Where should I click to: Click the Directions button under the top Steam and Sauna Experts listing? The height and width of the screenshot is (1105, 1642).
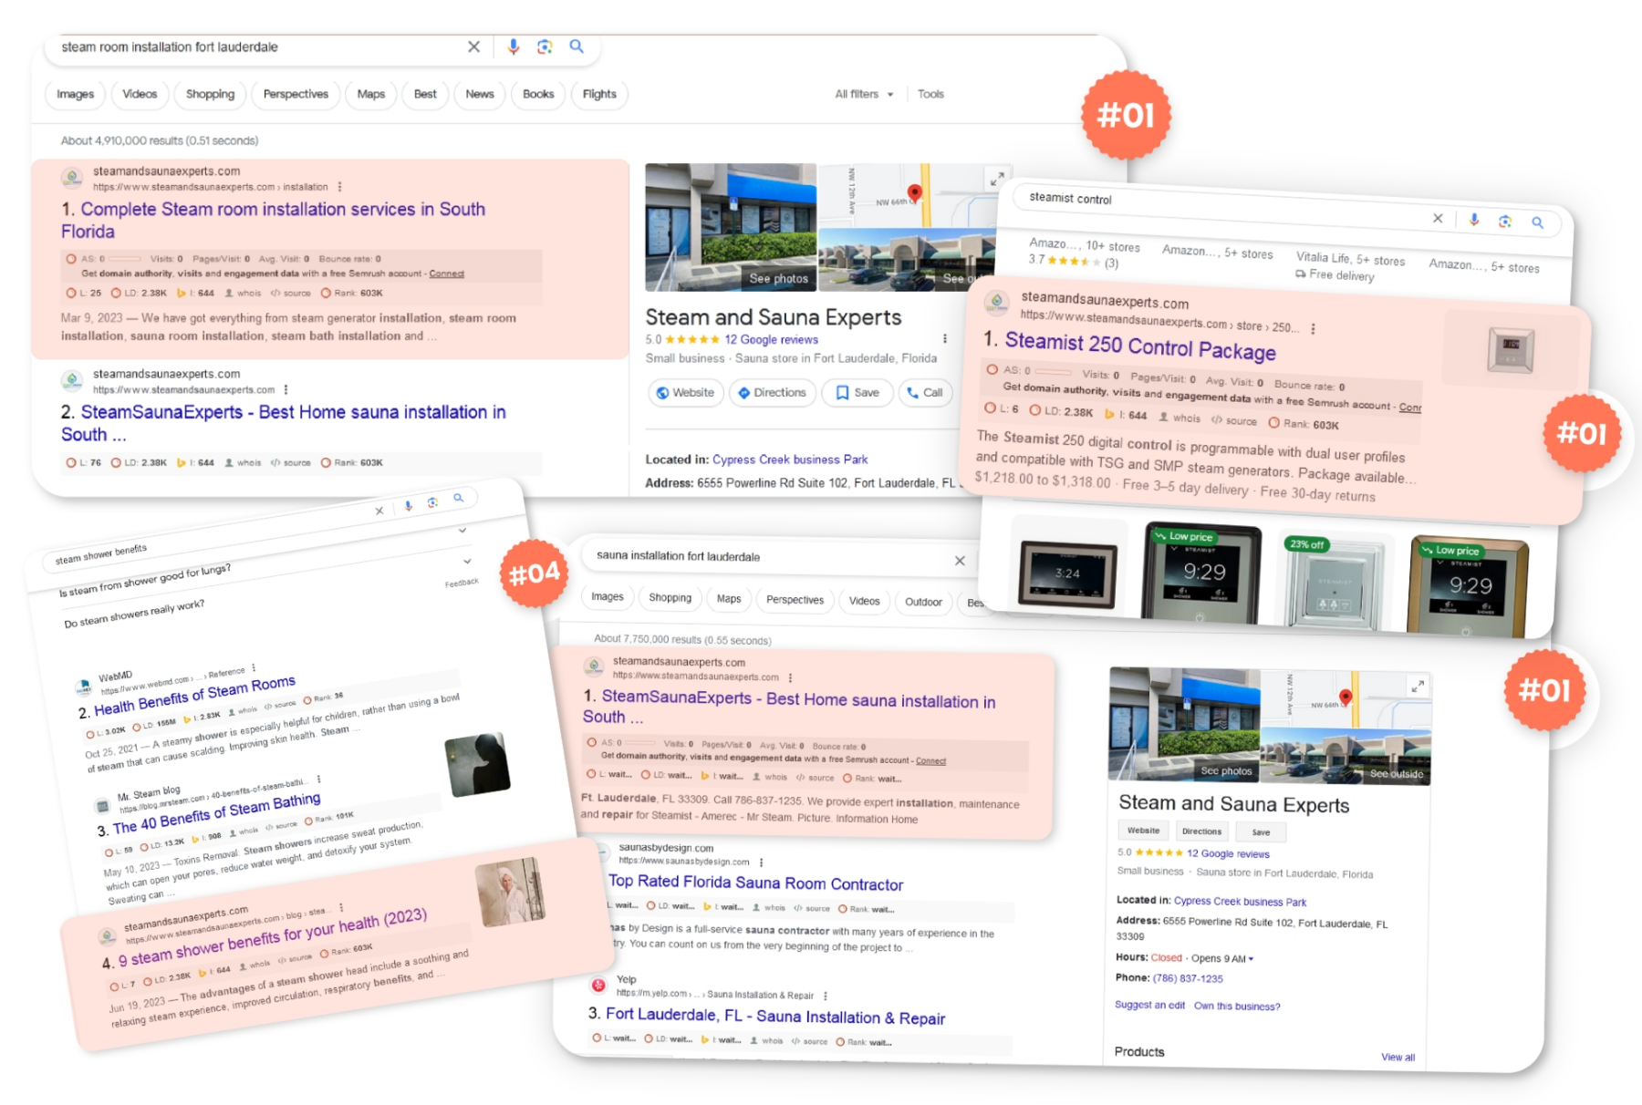pyautogui.click(x=772, y=393)
